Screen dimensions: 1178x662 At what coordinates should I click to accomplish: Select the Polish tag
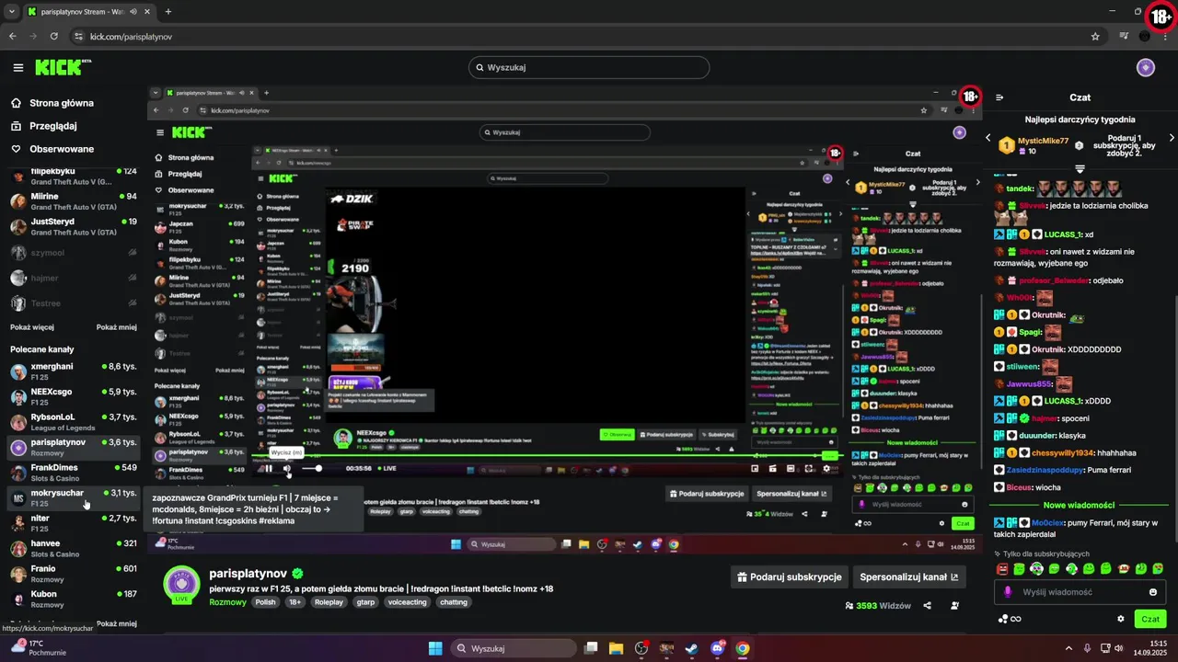(x=266, y=602)
